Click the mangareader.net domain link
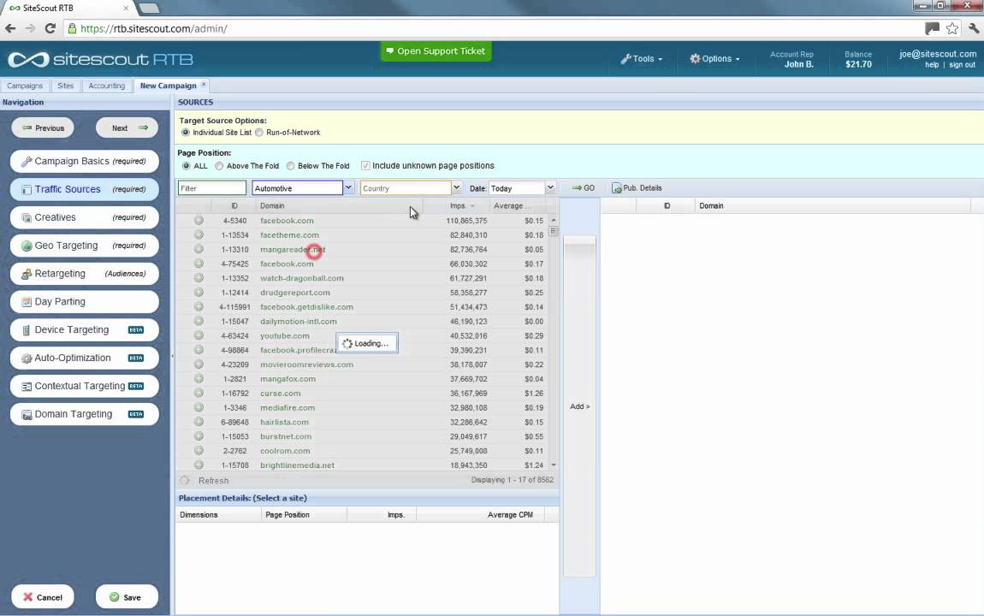 [x=293, y=250]
